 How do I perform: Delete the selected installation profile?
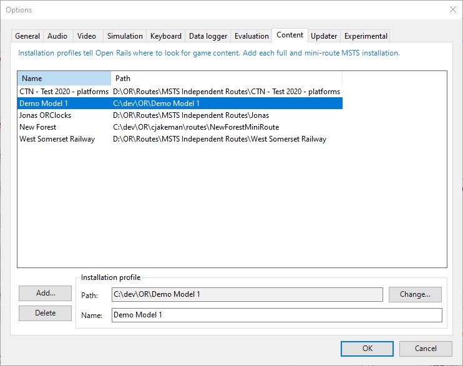pos(46,313)
